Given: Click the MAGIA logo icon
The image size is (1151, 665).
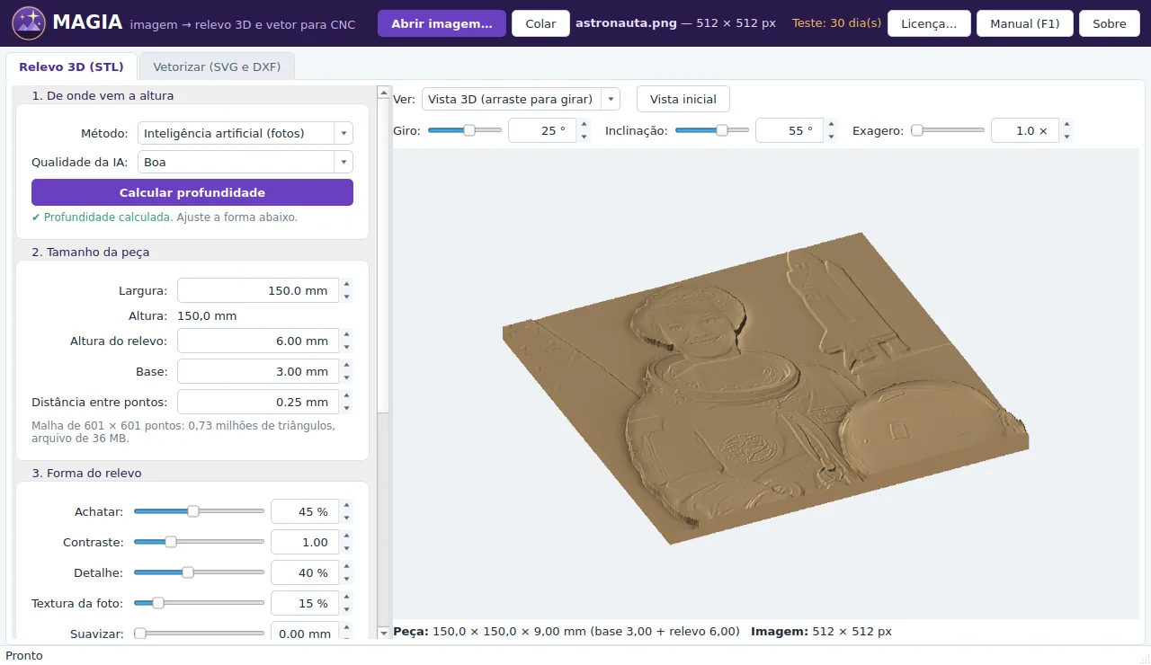Looking at the screenshot, I should pyautogui.click(x=29, y=23).
